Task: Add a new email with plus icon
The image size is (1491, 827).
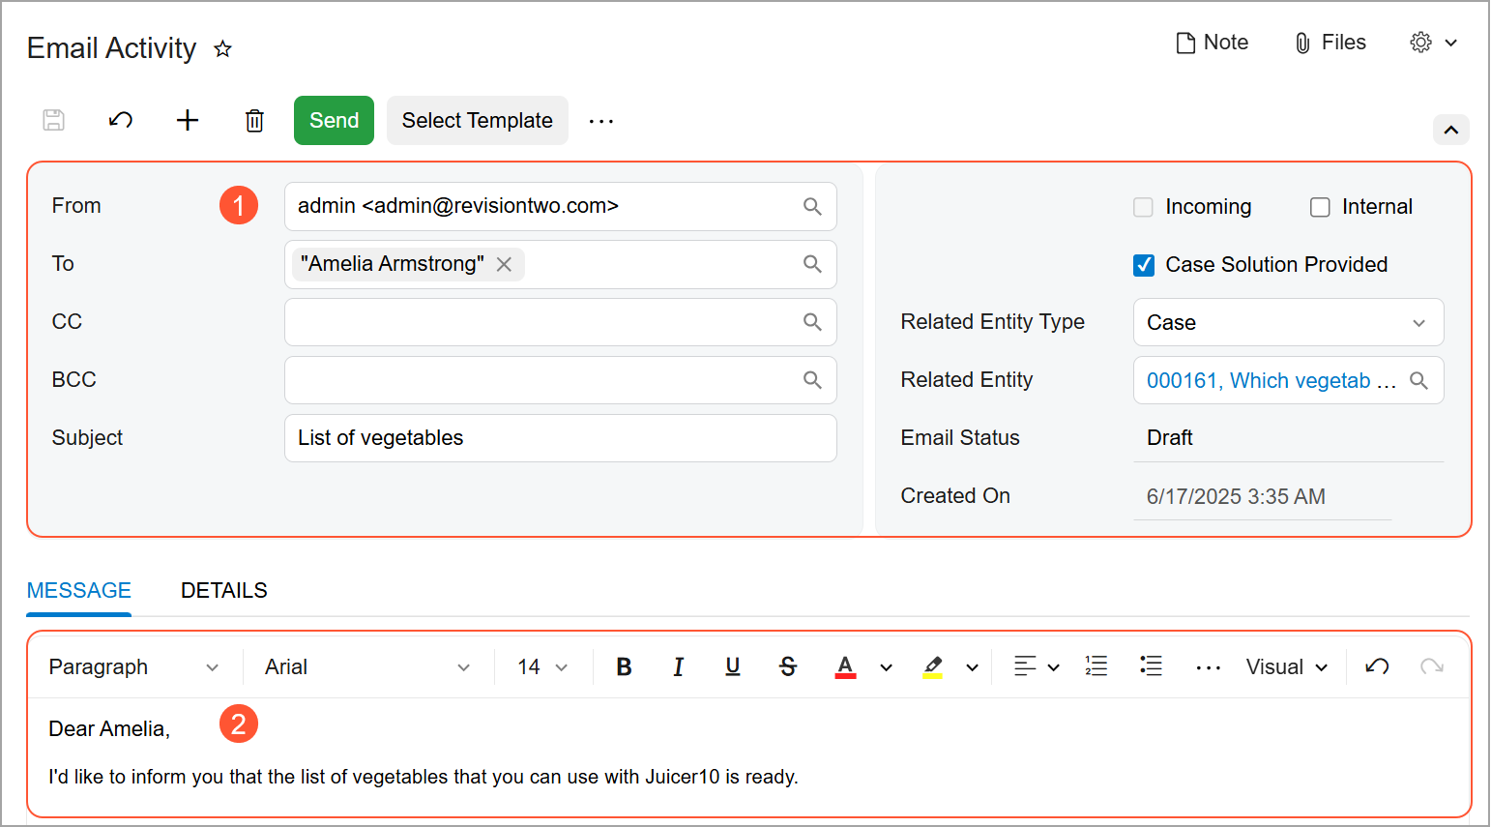Action: point(188,120)
